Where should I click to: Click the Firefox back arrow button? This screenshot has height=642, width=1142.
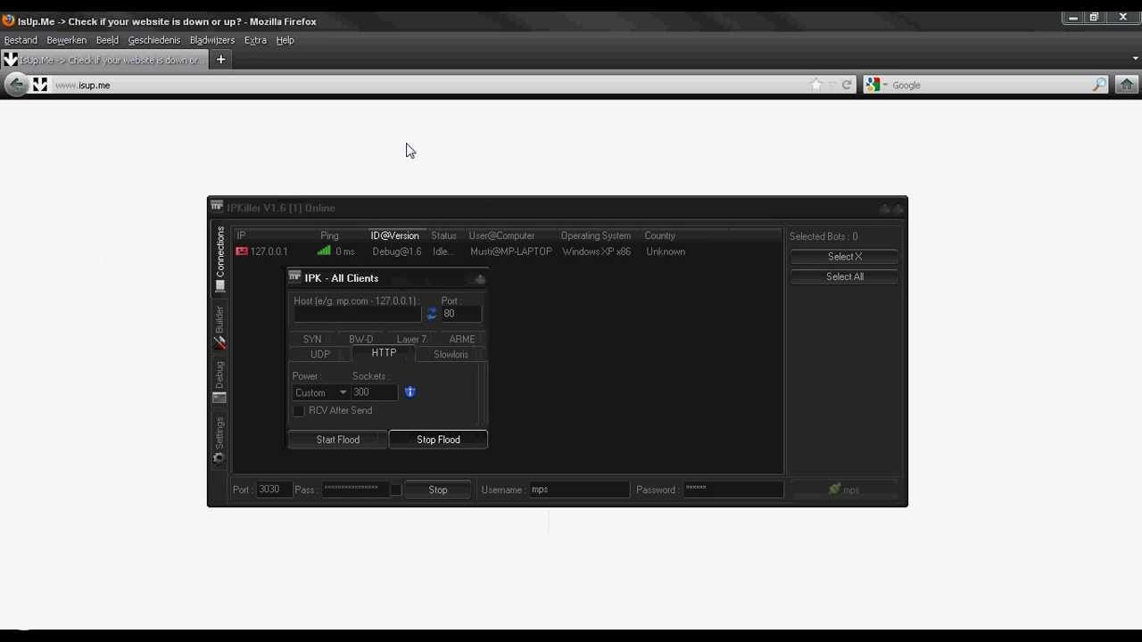[16, 85]
